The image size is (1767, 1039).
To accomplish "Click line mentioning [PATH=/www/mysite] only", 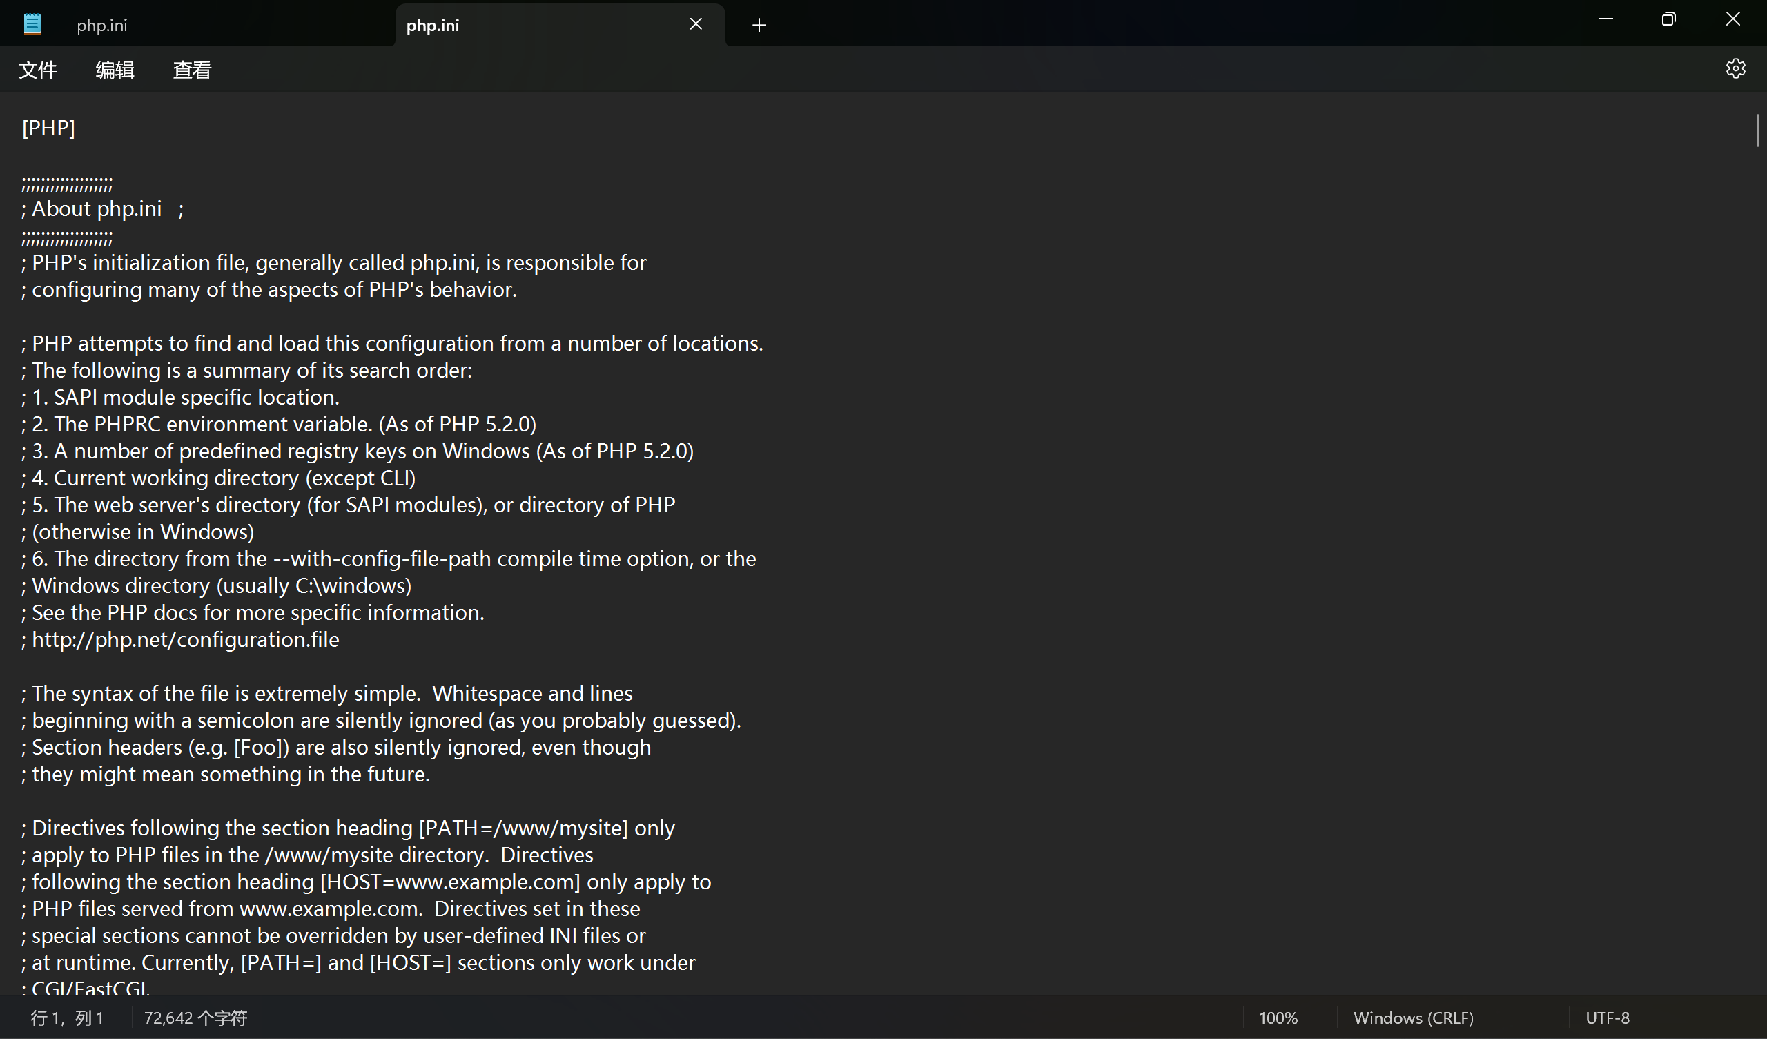I will [x=349, y=828].
